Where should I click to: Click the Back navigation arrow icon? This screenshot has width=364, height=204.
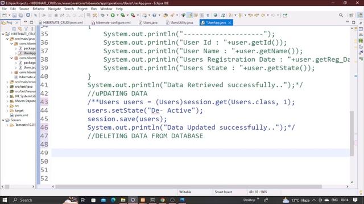263,15
